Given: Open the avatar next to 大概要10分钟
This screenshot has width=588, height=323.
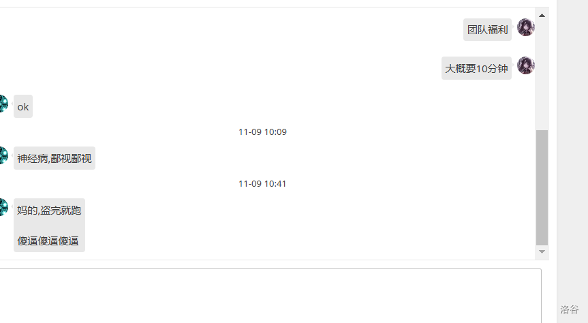Looking at the screenshot, I should pos(525,66).
